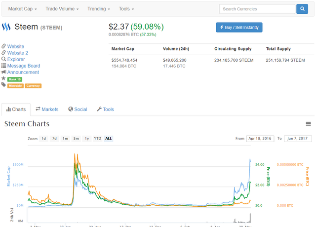Click the 0.00082876 BTC price text

tap(123, 35)
